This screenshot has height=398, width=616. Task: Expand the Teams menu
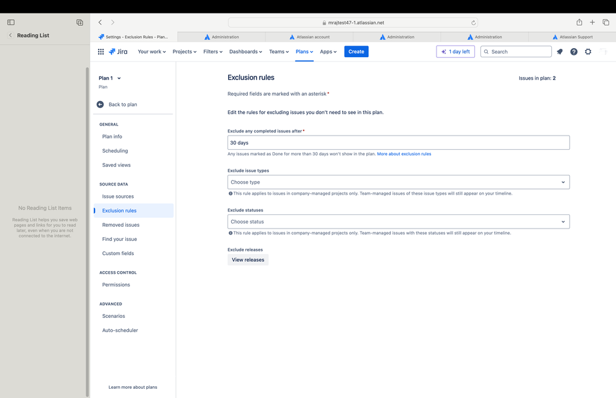click(279, 51)
